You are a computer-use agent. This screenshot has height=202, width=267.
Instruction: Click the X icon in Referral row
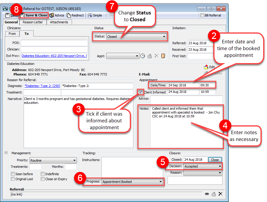click(x=220, y=194)
